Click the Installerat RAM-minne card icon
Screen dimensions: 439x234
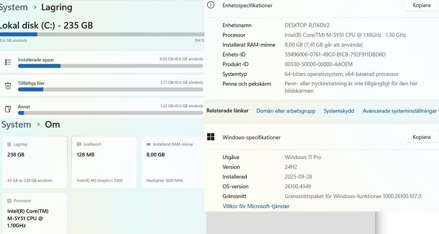pyautogui.click(x=148, y=144)
